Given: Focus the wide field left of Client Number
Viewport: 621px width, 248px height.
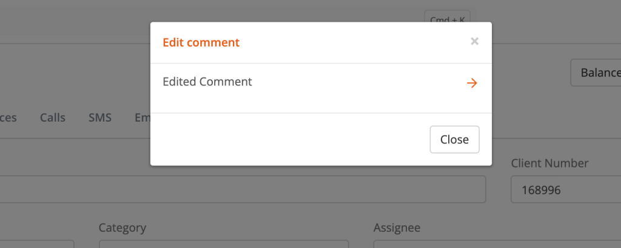Looking at the screenshot, I should point(243,189).
